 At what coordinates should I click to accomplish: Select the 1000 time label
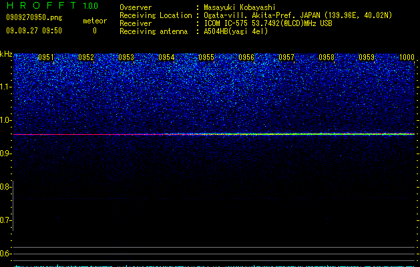coord(407,57)
